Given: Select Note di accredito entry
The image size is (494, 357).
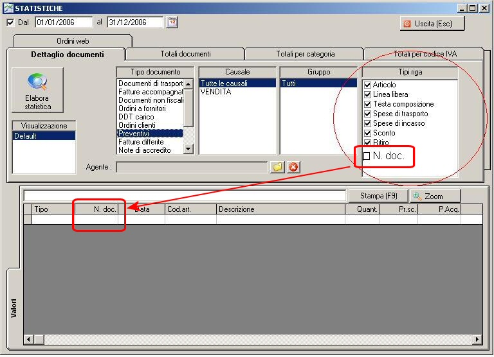Looking at the screenshot, I should pos(151,150).
